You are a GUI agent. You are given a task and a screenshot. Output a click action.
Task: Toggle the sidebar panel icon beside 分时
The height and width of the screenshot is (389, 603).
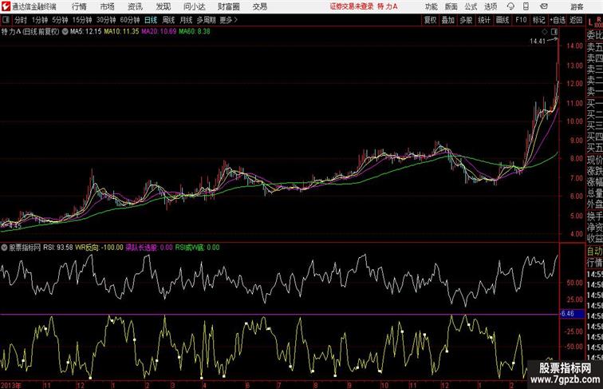6,20
